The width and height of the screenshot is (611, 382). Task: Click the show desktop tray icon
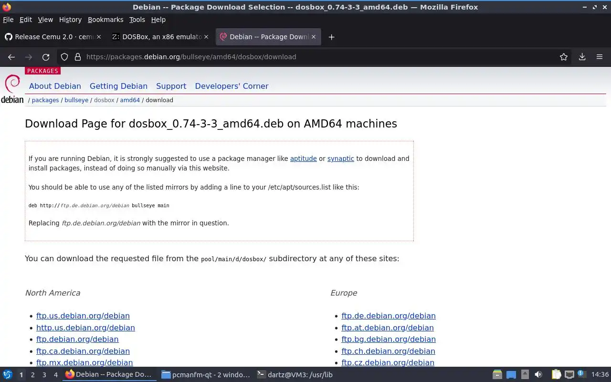coord(511,375)
